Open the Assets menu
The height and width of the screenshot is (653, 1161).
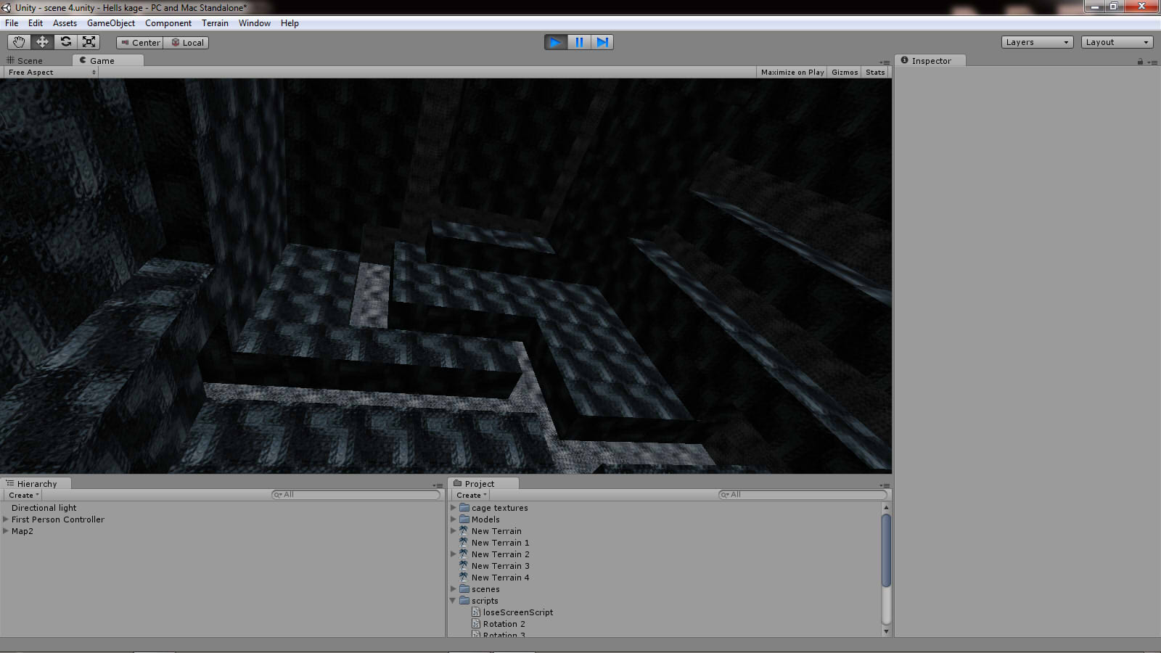[65, 23]
